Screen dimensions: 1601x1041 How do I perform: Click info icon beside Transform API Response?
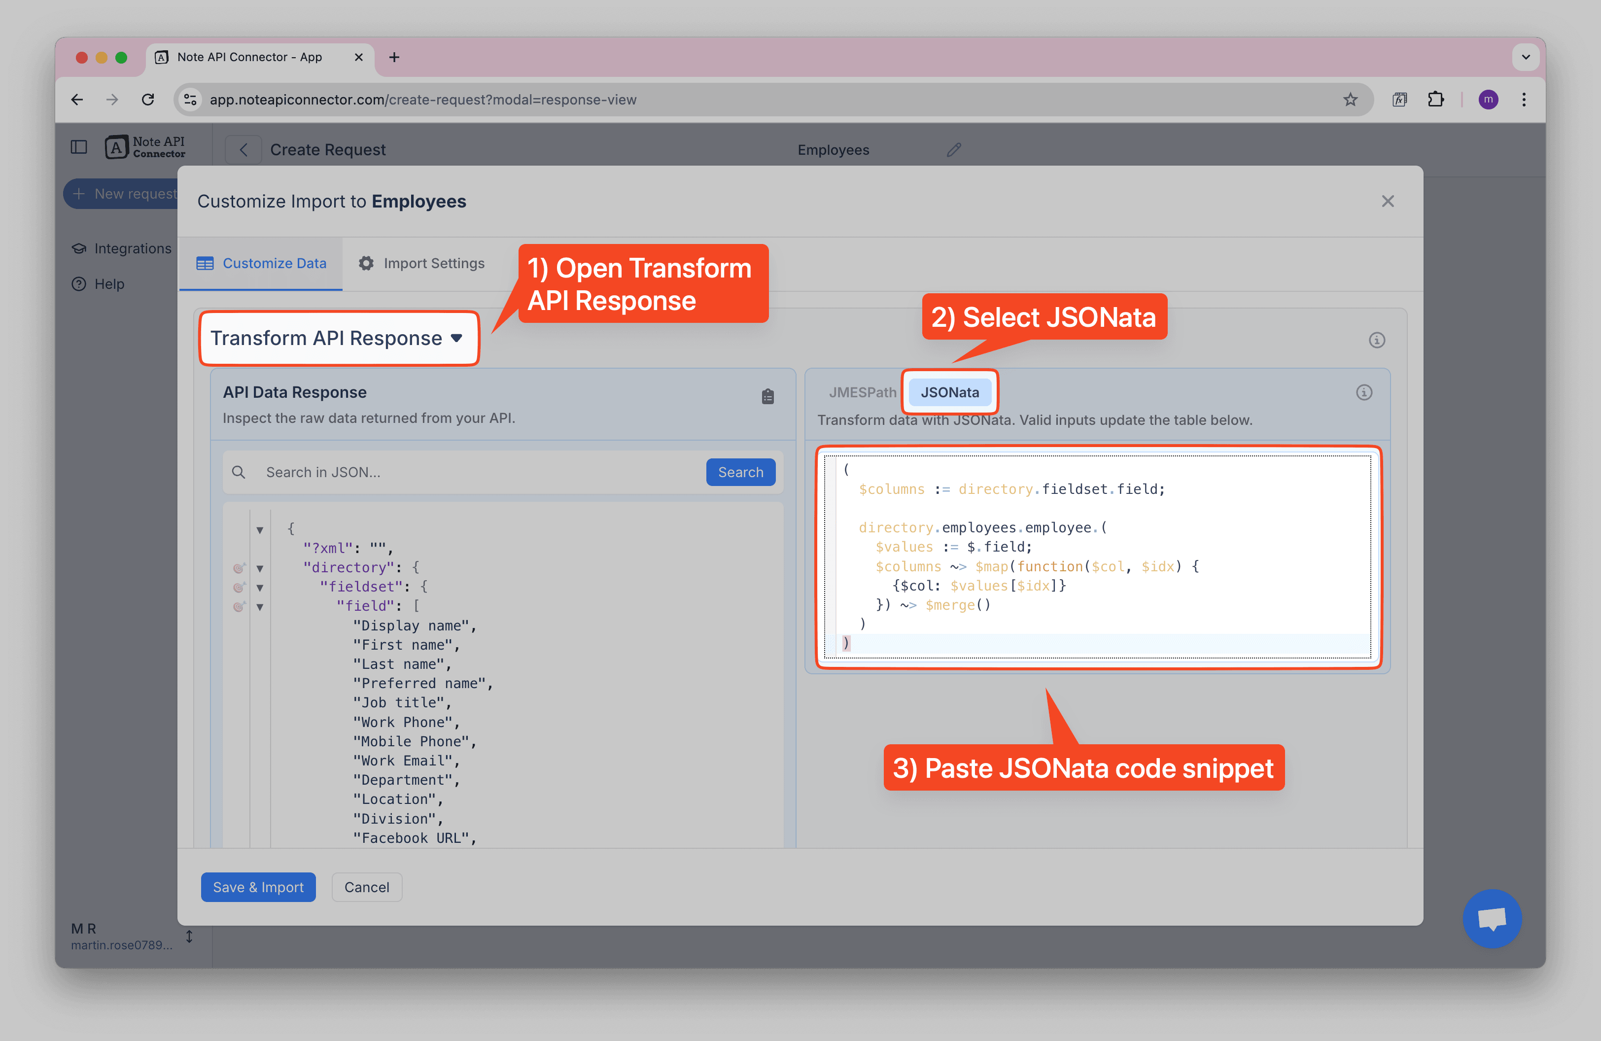pos(1376,340)
